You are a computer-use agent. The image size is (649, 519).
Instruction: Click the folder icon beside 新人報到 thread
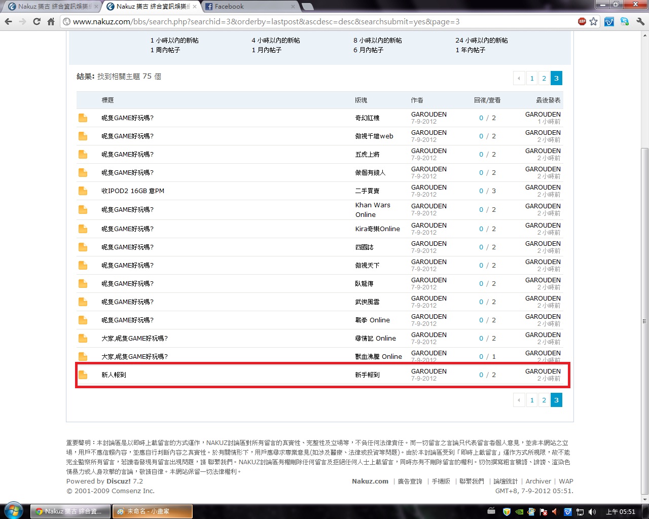(83, 375)
